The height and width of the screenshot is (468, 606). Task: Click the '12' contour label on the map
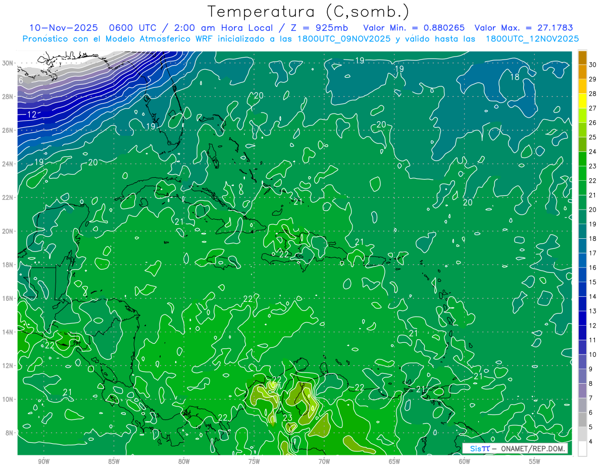tap(31, 115)
